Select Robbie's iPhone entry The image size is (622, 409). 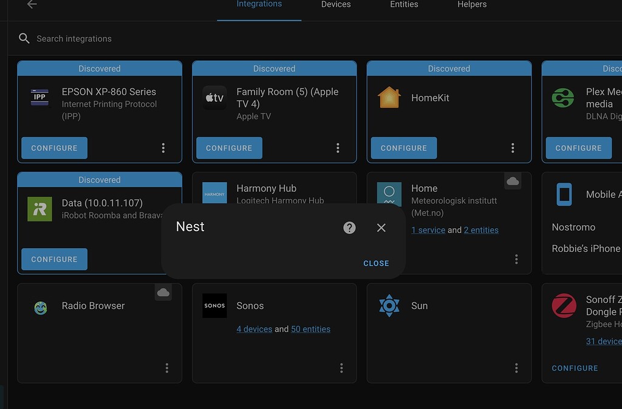pyautogui.click(x=586, y=248)
